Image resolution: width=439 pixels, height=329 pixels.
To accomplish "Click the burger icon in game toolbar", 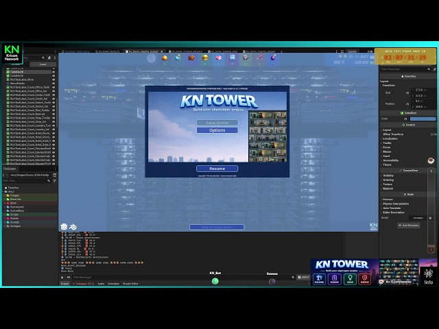I will pyautogui.click(x=205, y=58).
